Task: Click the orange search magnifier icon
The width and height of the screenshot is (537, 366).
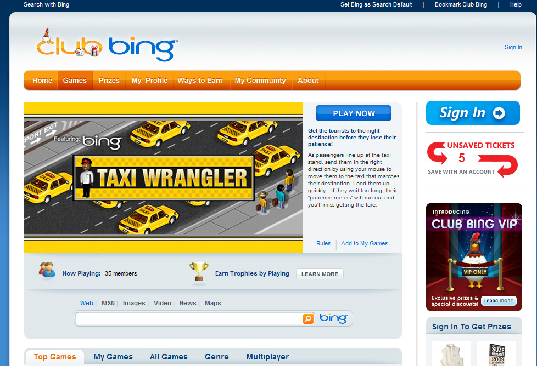Action: [x=308, y=318]
